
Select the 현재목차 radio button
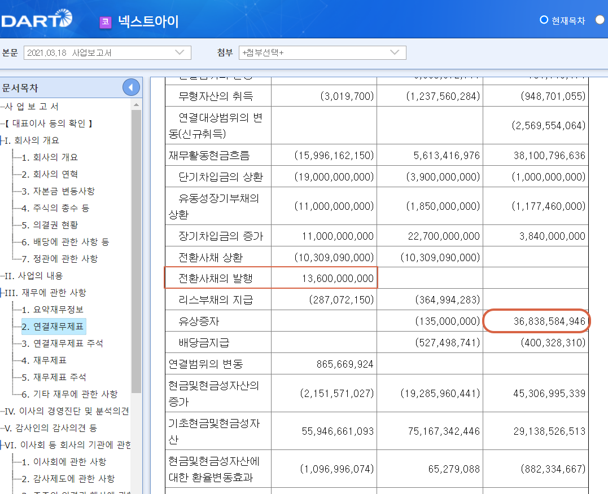[x=543, y=19]
